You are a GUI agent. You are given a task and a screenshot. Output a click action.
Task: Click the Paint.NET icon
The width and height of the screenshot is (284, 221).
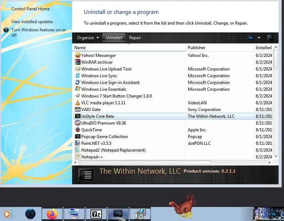78,143
